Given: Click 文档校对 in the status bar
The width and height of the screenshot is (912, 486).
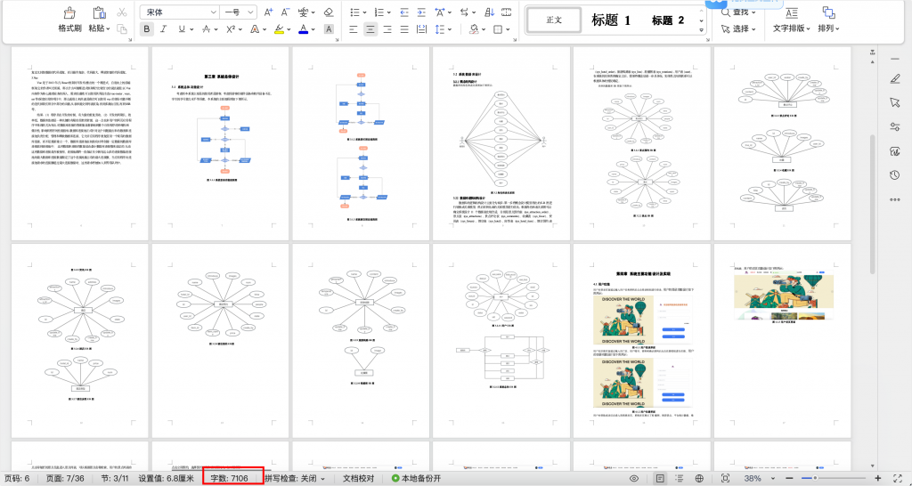Looking at the screenshot, I should point(361,478).
